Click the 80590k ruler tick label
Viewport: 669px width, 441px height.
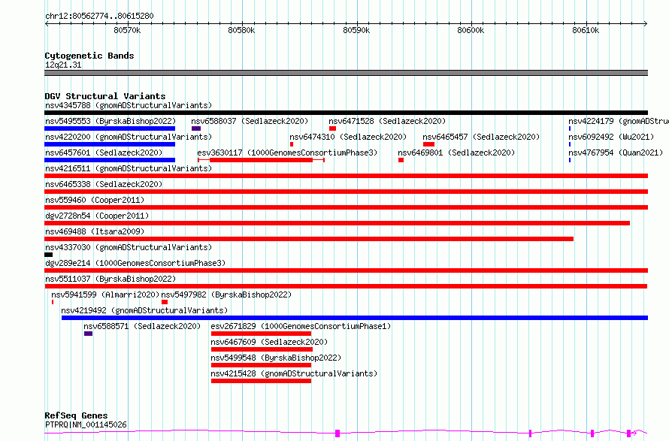click(356, 30)
